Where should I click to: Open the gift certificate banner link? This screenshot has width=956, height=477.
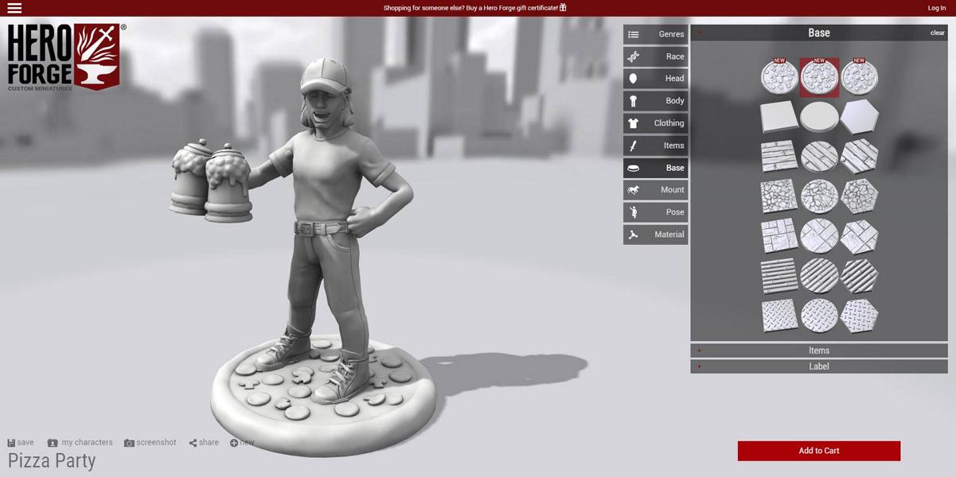click(474, 8)
